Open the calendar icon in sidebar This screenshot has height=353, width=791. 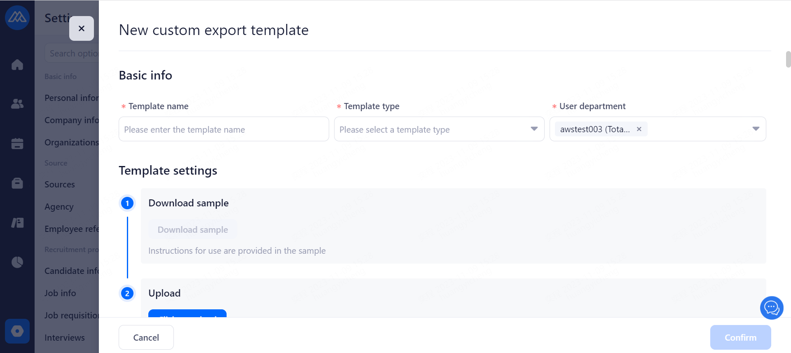coord(17,143)
